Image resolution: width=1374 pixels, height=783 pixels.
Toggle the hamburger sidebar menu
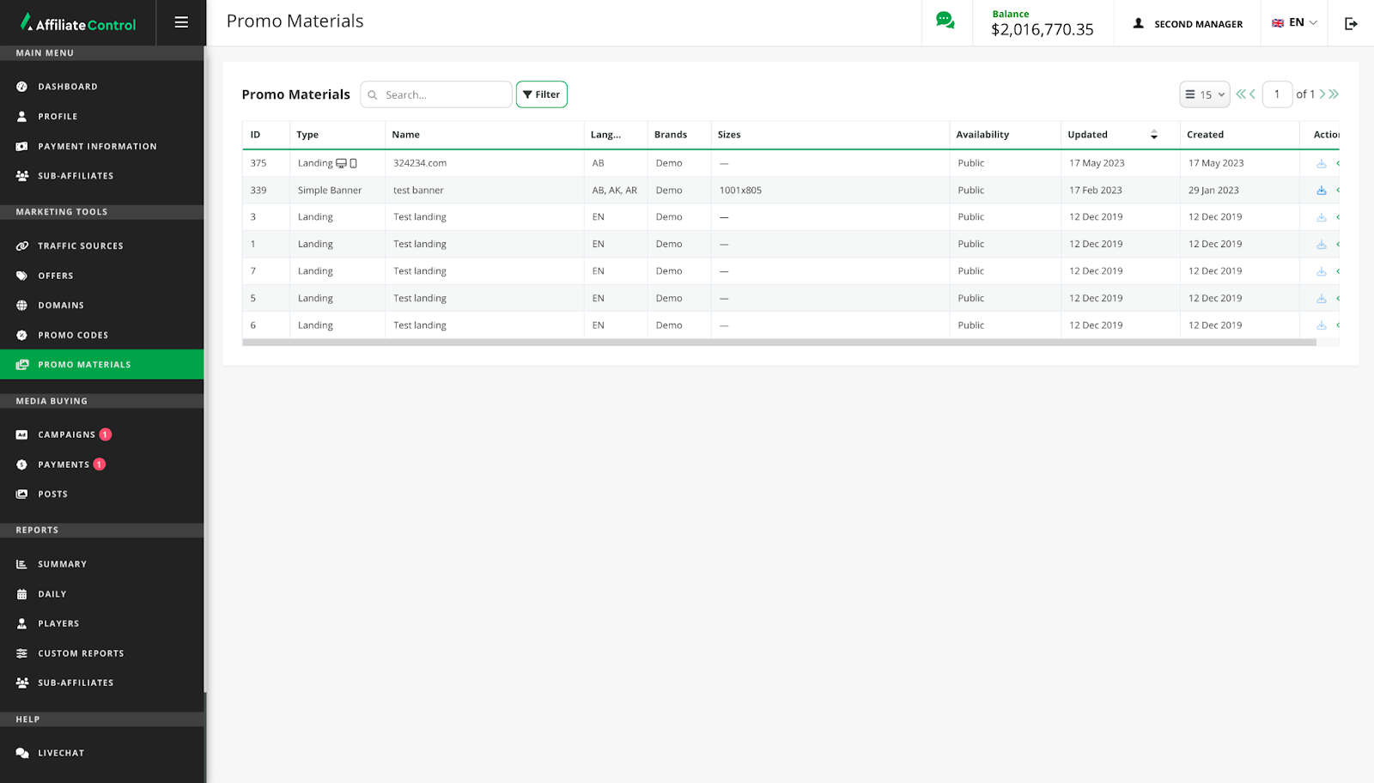[x=181, y=22]
